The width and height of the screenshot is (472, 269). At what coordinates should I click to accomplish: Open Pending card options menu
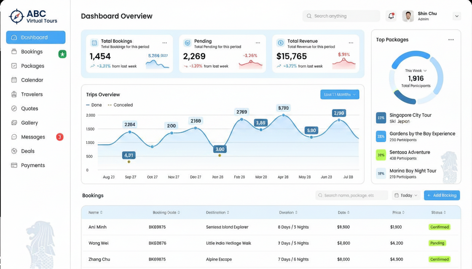[x=258, y=43]
